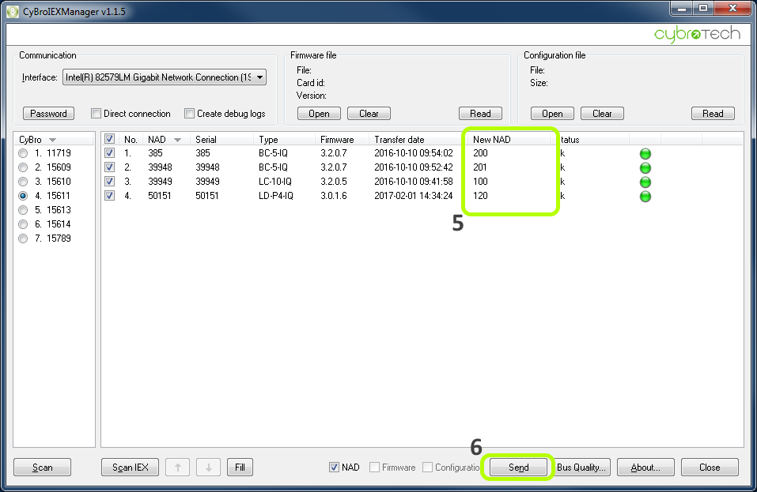Uncheck row 3 LC-10-IQ checkbox
This screenshot has height=492, width=757.
(x=110, y=182)
